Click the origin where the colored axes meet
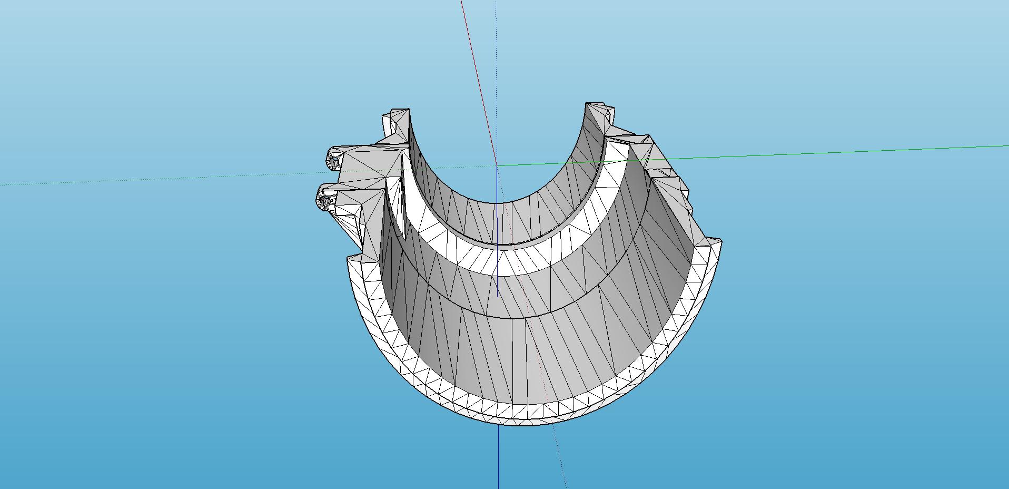Viewport: 1009px width, 489px height. [496, 165]
